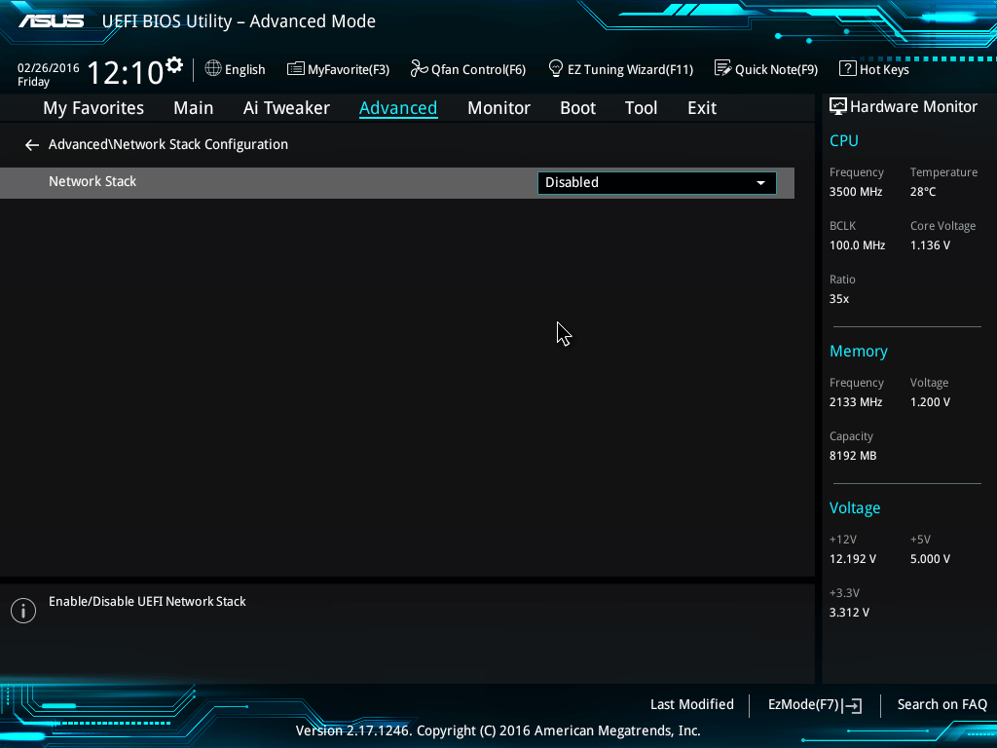Launch EZ Tuning Wizard lightbulb icon
Image resolution: width=997 pixels, height=748 pixels.
[556, 69]
